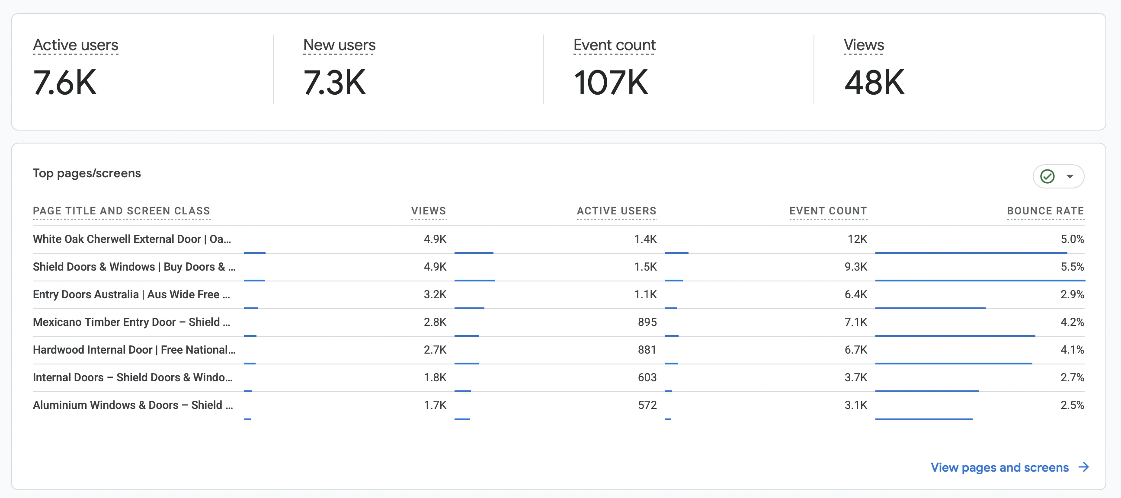Click the 7.6K active users value
Screen dimensions: 1121x498
pos(65,82)
